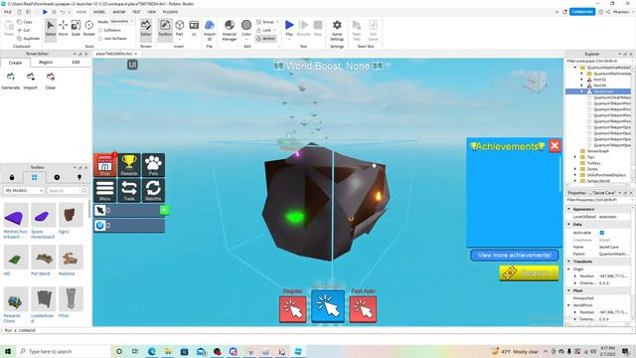Open the Trade arrows button in the viewport
This screenshot has width=636, height=358.
[129, 190]
